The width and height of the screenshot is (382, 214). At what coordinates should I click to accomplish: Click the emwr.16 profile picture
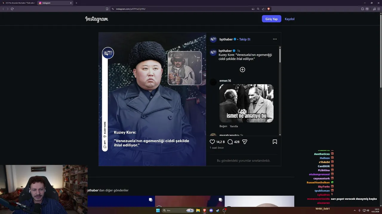213,82
